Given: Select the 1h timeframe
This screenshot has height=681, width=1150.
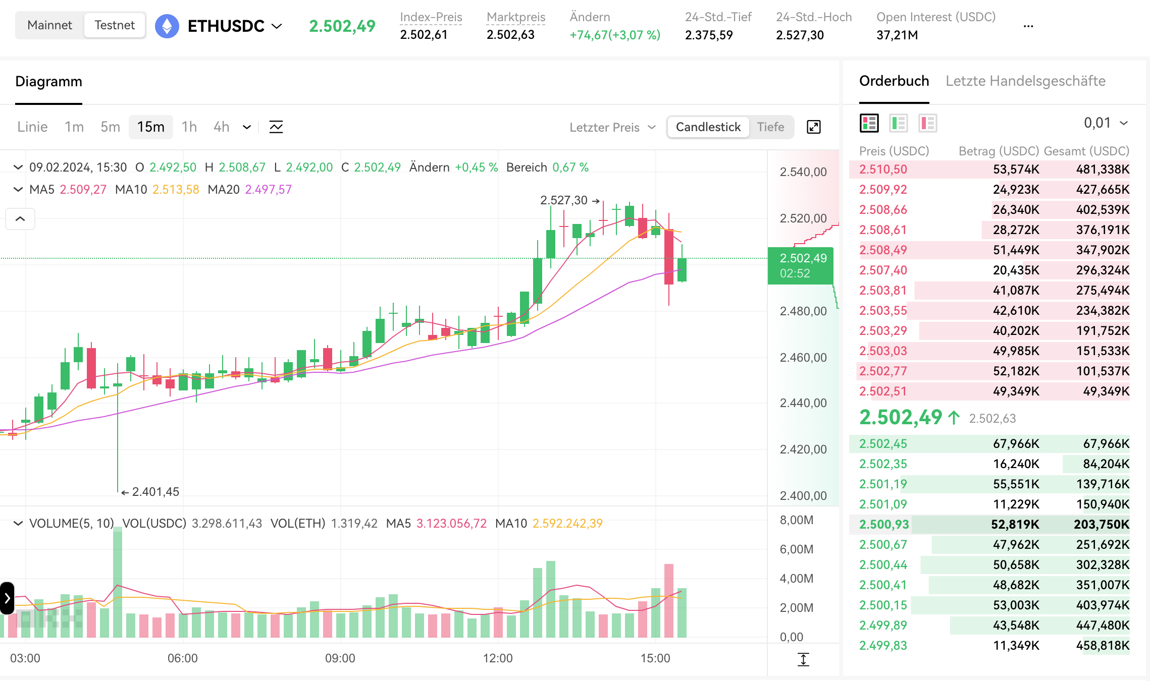Looking at the screenshot, I should coord(189,127).
